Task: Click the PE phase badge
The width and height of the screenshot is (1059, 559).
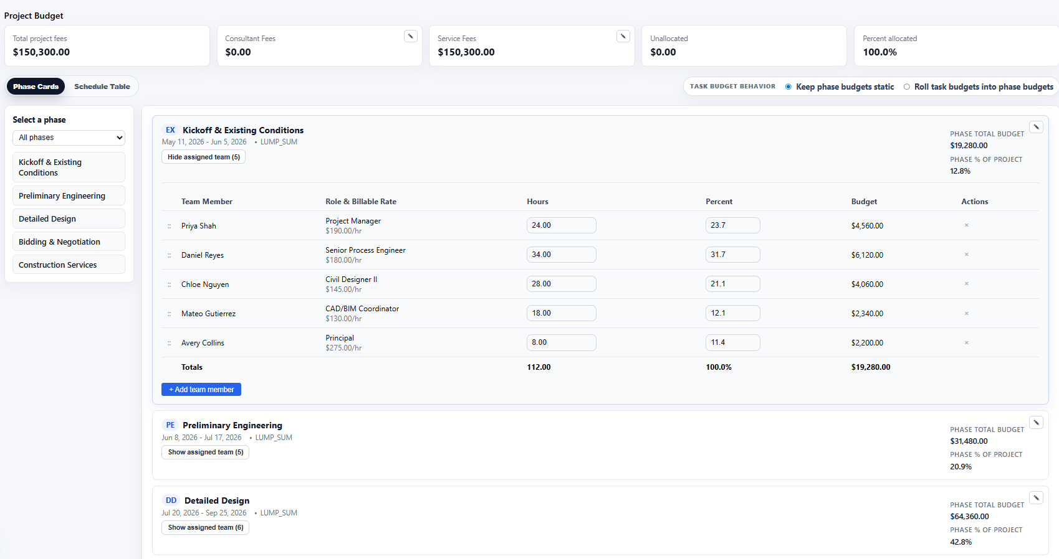Action: (x=170, y=425)
